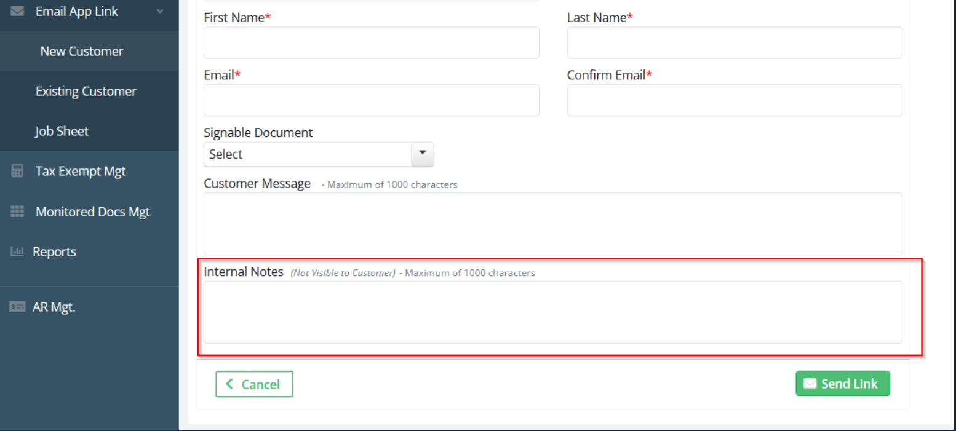The height and width of the screenshot is (431, 956).
Task: Click into the Email field
Action: pyautogui.click(x=372, y=100)
